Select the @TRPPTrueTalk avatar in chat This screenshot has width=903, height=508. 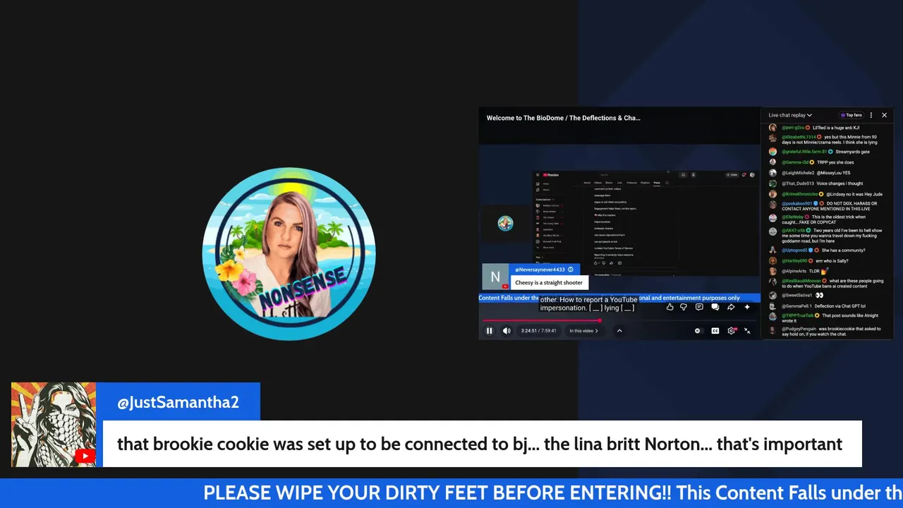[x=772, y=315]
